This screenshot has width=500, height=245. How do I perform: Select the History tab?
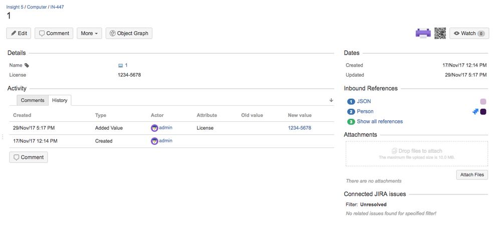click(x=60, y=100)
